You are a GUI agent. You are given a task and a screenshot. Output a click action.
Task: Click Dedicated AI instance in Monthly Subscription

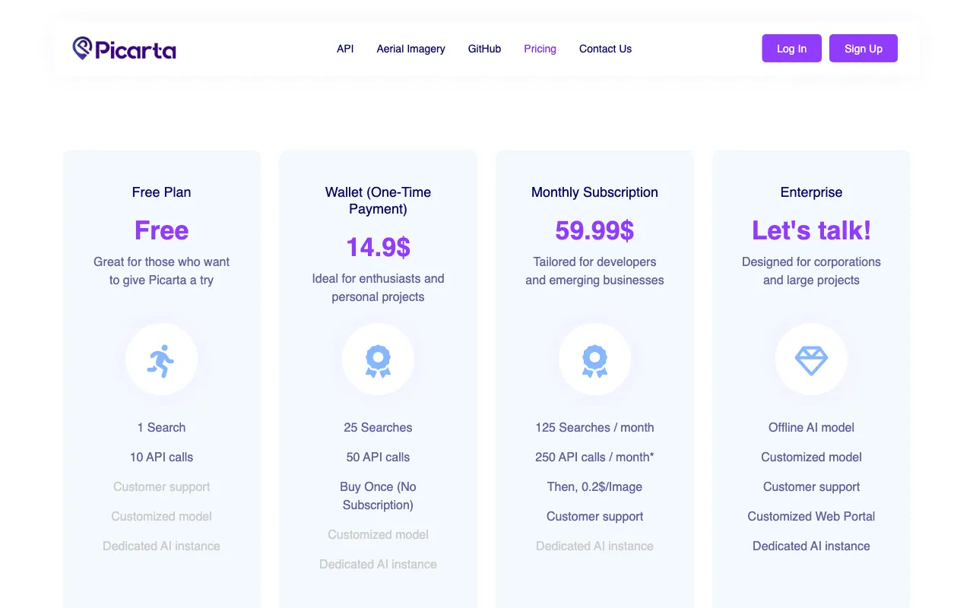pyautogui.click(x=594, y=546)
